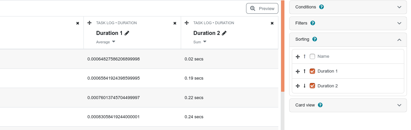Toggle the ascending arrow for Duration 1 sort
This screenshot has height=130, width=411.
[305, 71]
